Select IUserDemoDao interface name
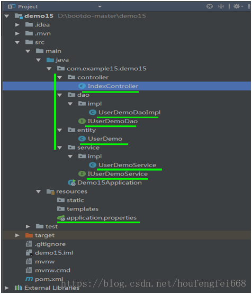 [113, 121]
